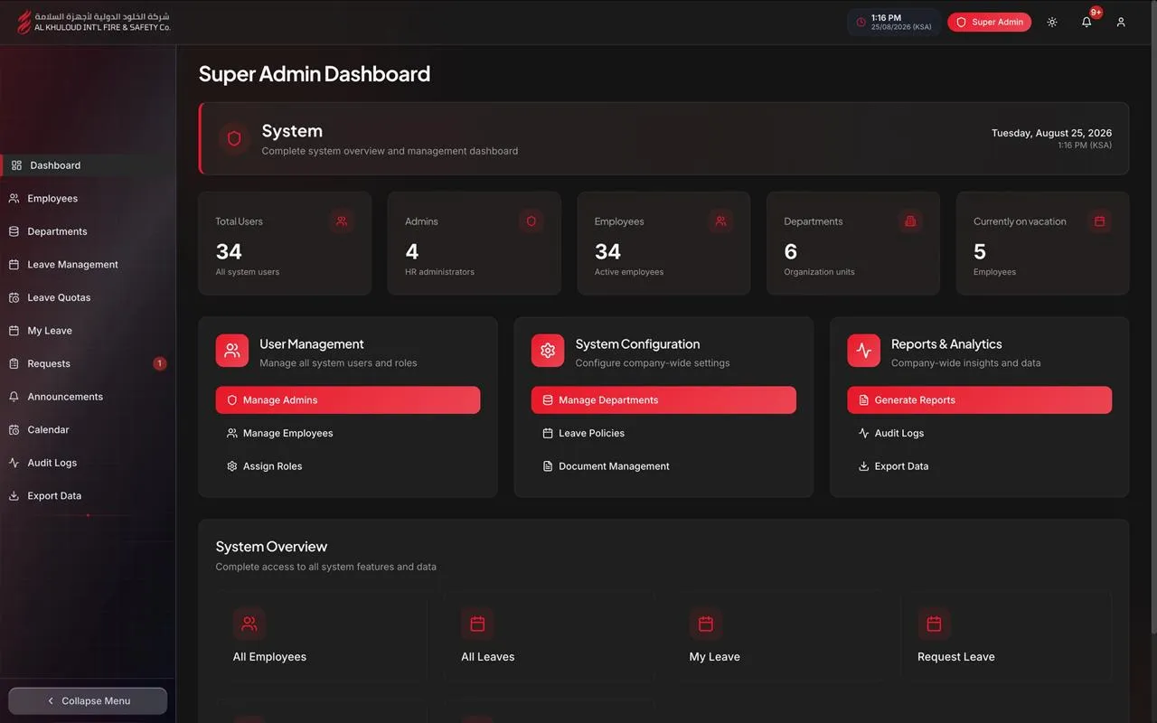Click the Audit Logs sidebar pulse icon

(x=14, y=463)
